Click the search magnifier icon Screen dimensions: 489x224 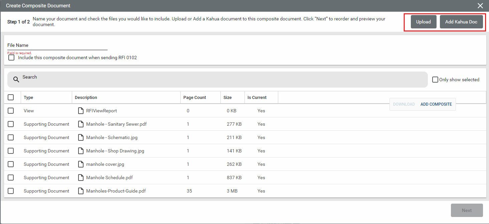(x=16, y=80)
